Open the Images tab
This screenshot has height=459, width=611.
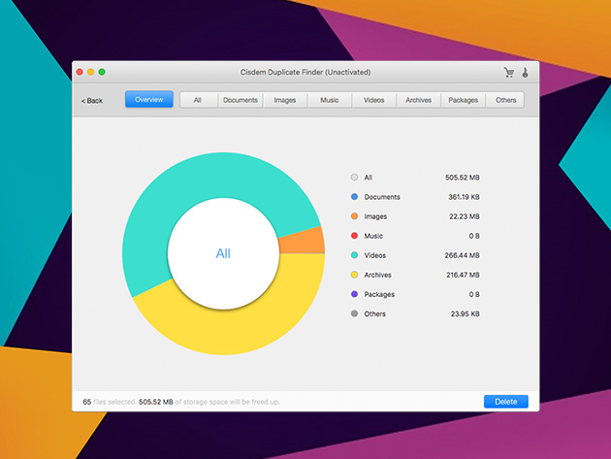[285, 100]
